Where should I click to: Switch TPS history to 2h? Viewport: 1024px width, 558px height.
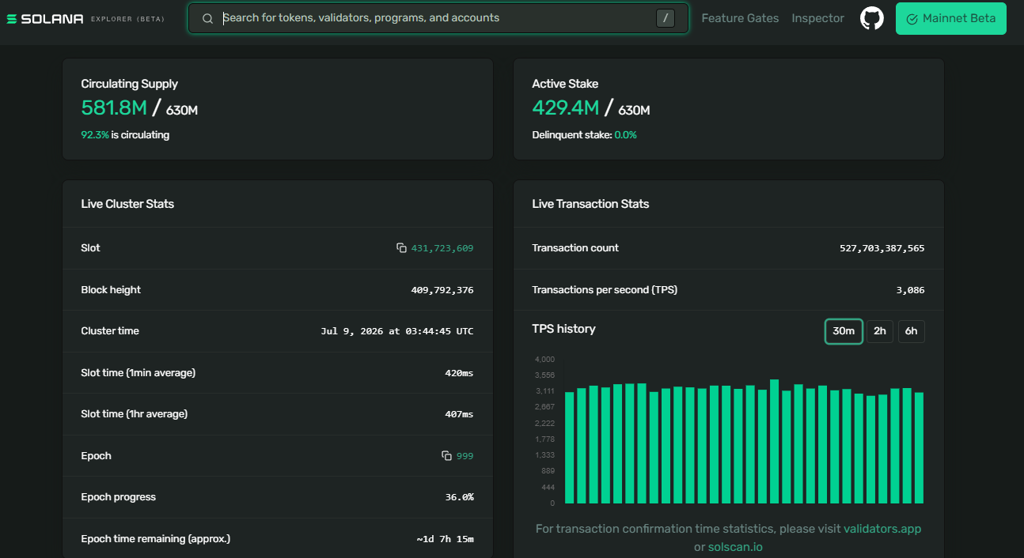pos(880,331)
